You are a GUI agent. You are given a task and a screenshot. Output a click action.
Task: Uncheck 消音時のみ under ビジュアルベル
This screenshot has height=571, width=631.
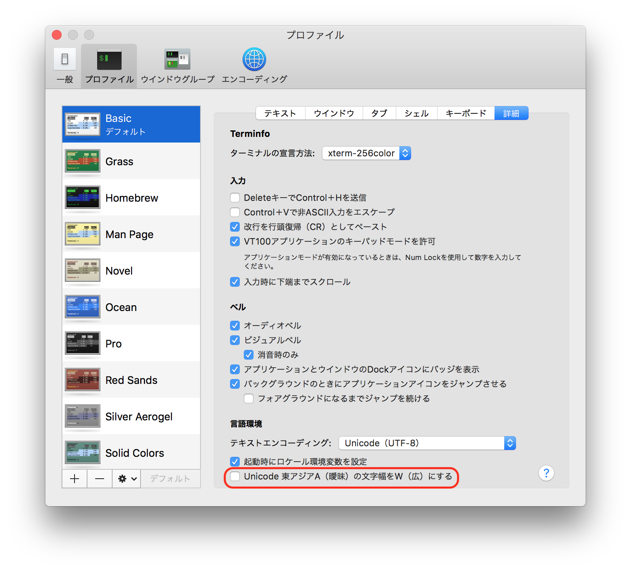pyautogui.click(x=248, y=354)
